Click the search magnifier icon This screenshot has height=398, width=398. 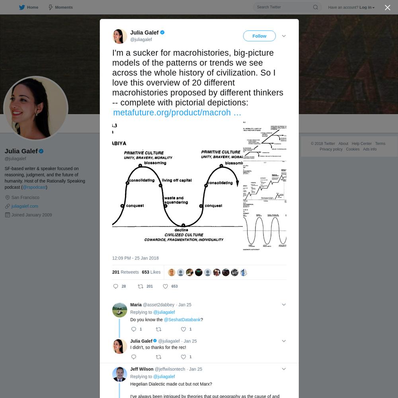click(315, 7)
